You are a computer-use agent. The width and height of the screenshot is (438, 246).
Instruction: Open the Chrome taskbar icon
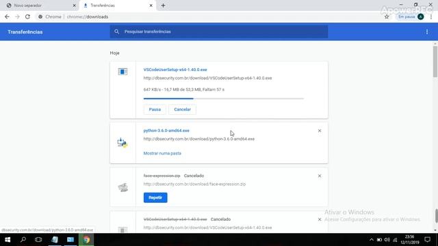click(86, 240)
